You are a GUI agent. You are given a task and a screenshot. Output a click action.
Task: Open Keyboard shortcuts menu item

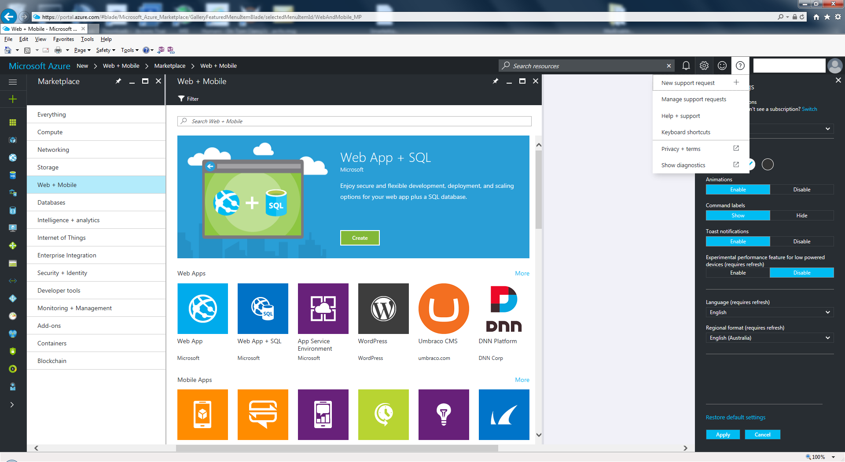point(701,132)
